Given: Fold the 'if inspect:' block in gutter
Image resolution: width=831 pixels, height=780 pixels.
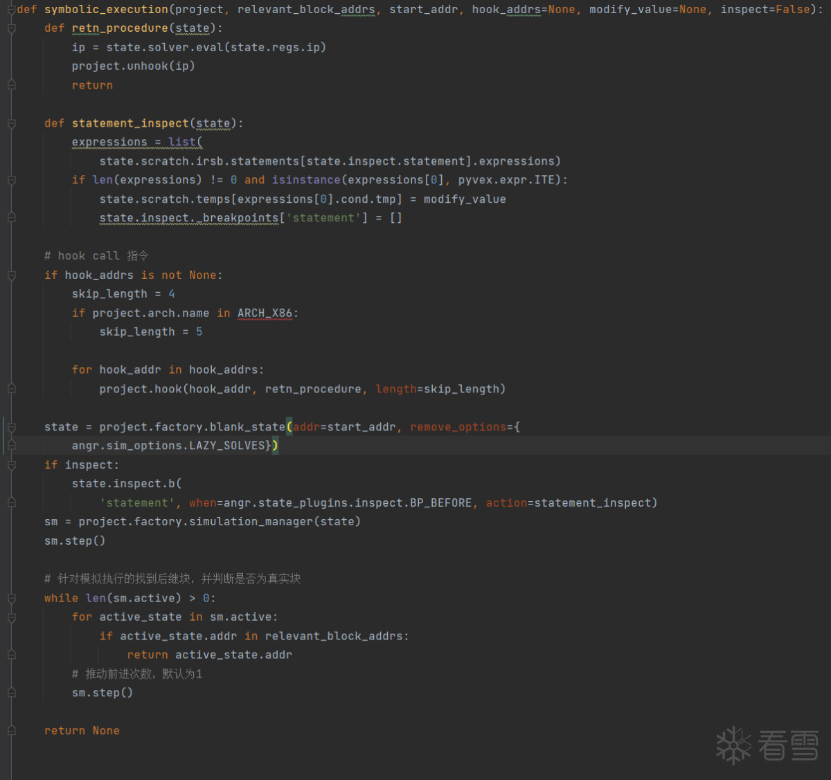Looking at the screenshot, I should pyautogui.click(x=12, y=466).
